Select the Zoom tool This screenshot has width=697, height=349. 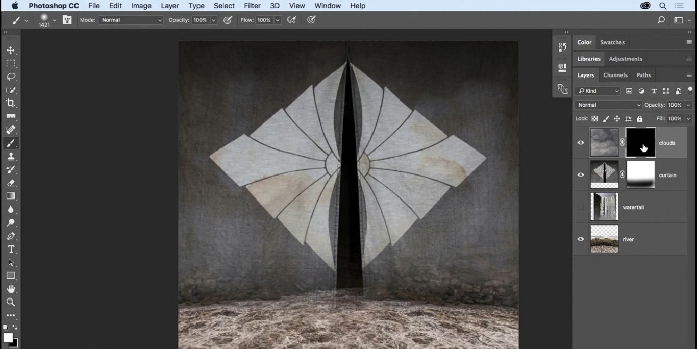pos(11,303)
